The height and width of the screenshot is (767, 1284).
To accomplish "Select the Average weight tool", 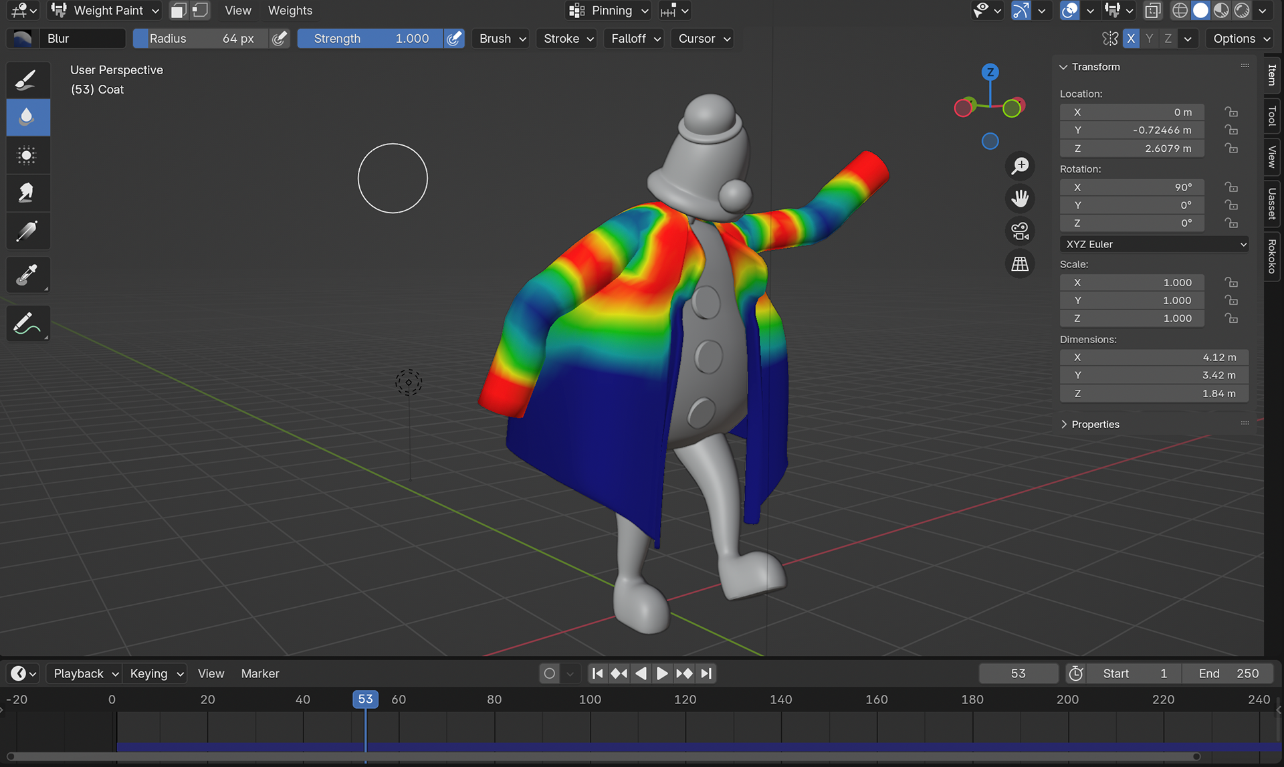I will pos(27,156).
